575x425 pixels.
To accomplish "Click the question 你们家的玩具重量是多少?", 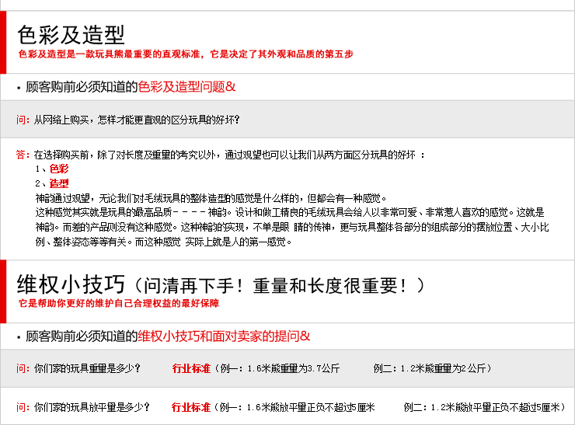I will [87, 368].
